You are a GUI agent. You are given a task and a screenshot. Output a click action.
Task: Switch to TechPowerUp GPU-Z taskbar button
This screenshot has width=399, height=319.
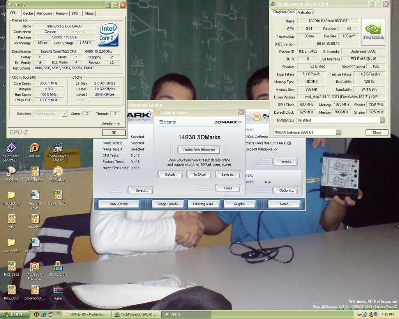[x=136, y=314]
